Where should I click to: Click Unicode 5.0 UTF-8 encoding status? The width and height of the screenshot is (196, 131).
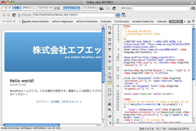pyautogui.click(x=178, y=129)
